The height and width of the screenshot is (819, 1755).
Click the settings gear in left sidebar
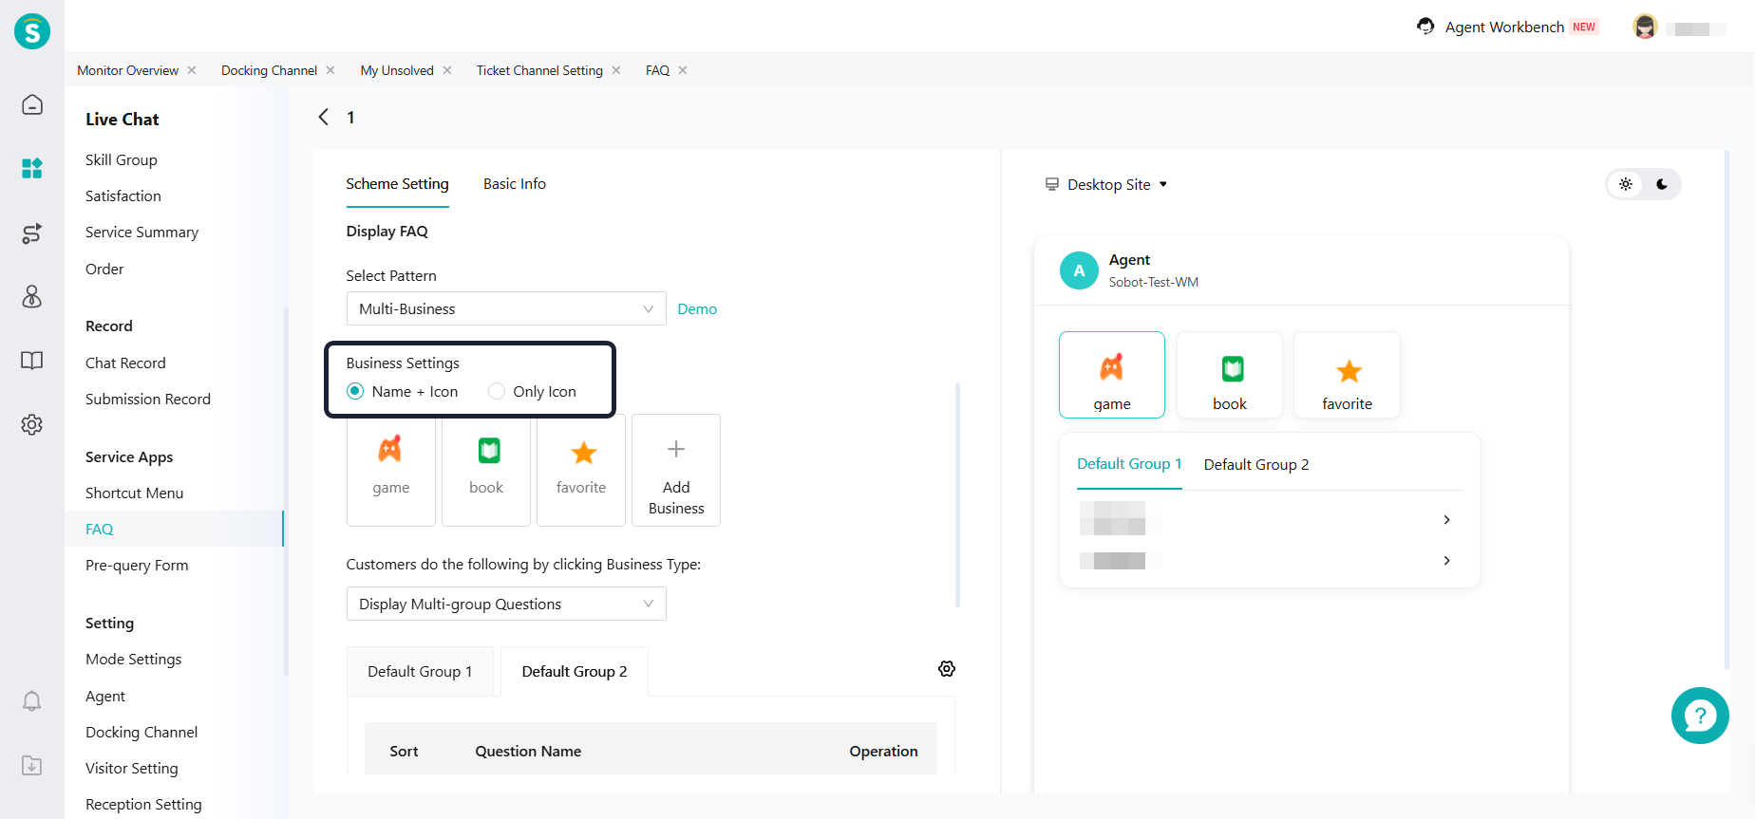pyautogui.click(x=32, y=424)
